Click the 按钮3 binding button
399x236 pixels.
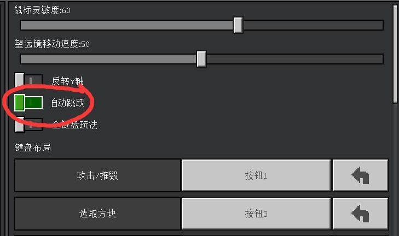point(256,214)
